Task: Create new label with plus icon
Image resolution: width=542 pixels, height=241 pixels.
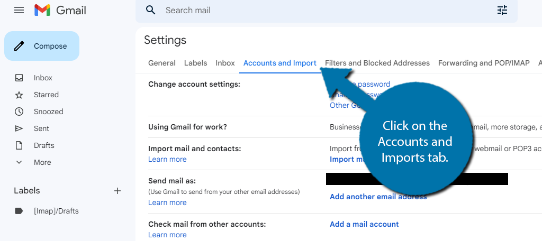Action: 118,191
